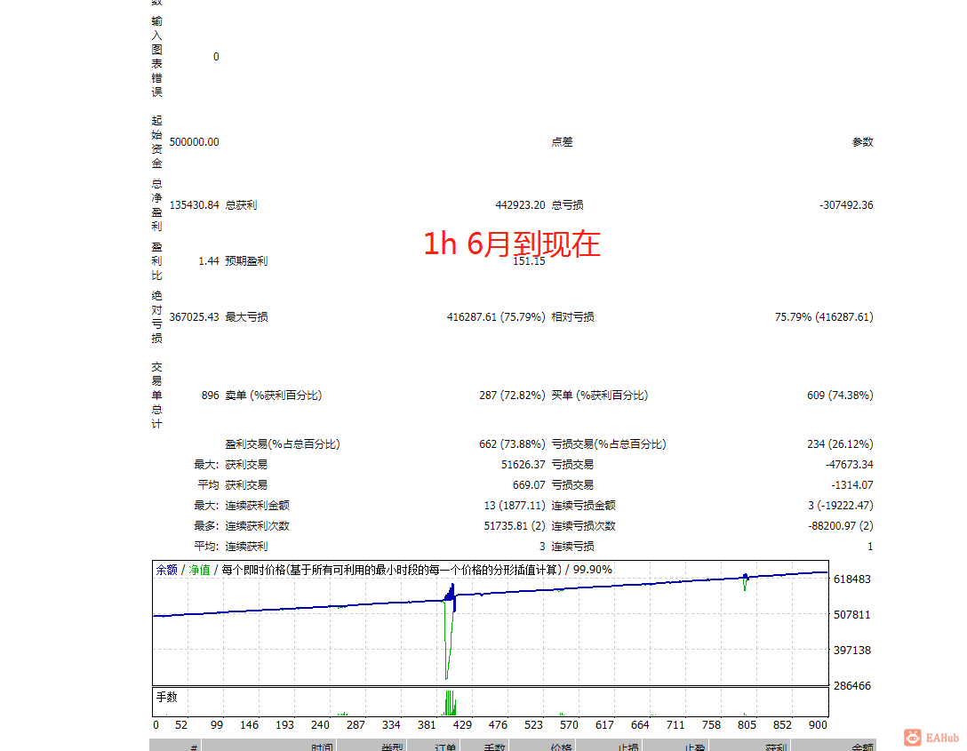Image resolution: width=967 pixels, height=751 pixels.
Task: Click the 手数 column header
Action: pos(493,747)
